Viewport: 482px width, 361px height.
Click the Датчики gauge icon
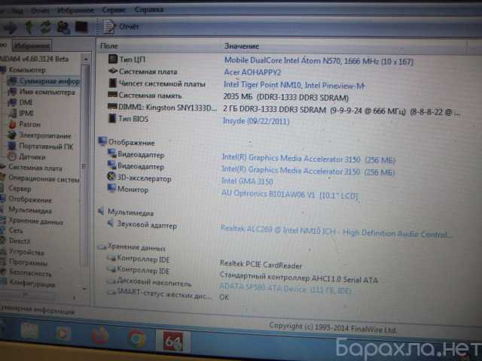click(x=12, y=156)
